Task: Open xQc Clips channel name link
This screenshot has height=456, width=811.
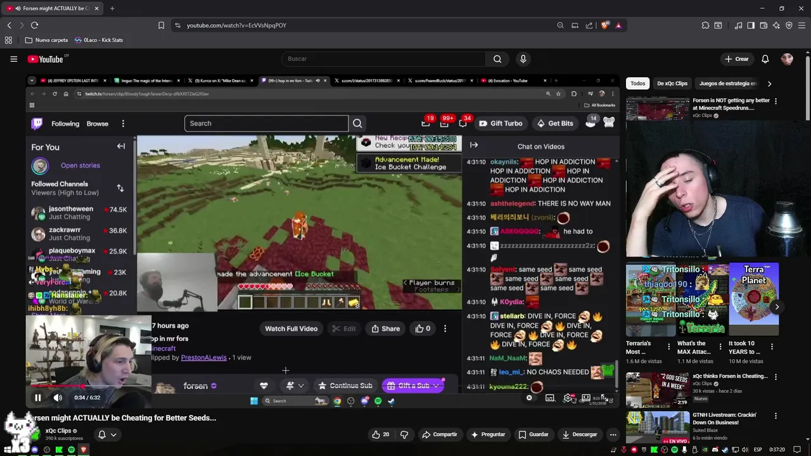Action: tap(58, 431)
